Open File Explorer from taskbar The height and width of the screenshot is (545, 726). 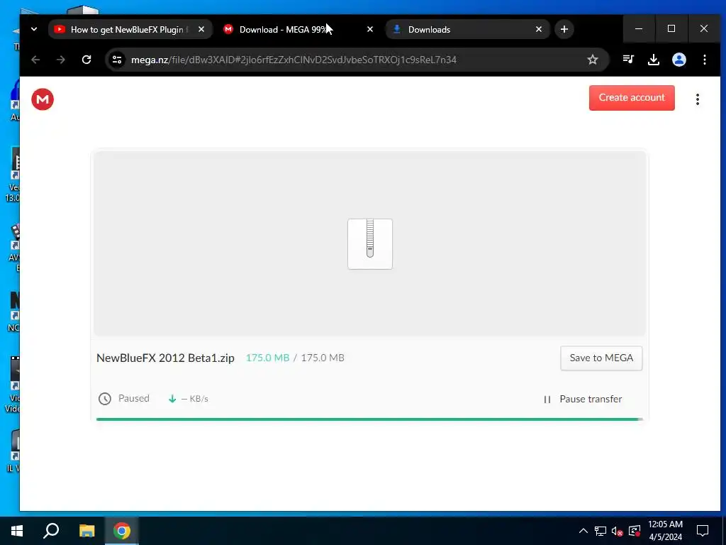pyautogui.click(x=86, y=531)
